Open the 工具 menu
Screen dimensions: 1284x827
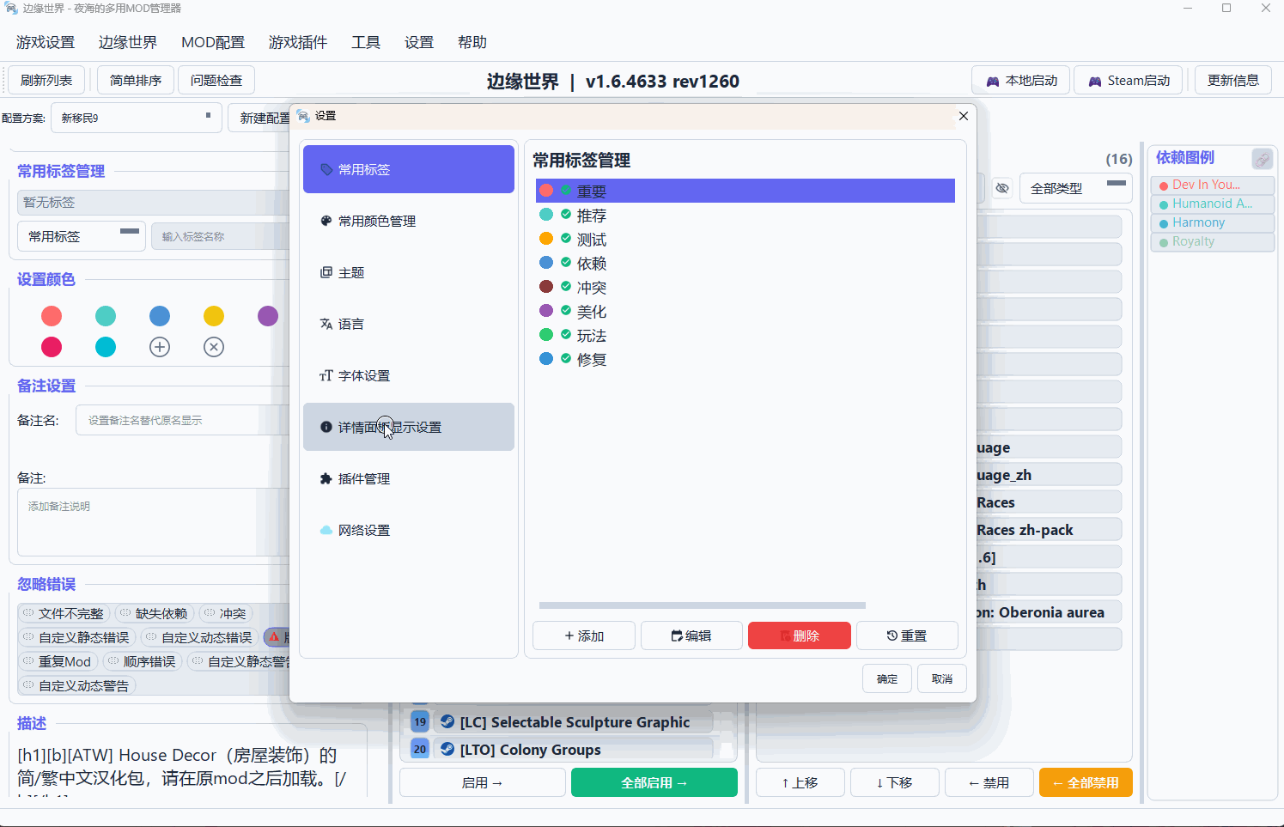[x=365, y=41]
